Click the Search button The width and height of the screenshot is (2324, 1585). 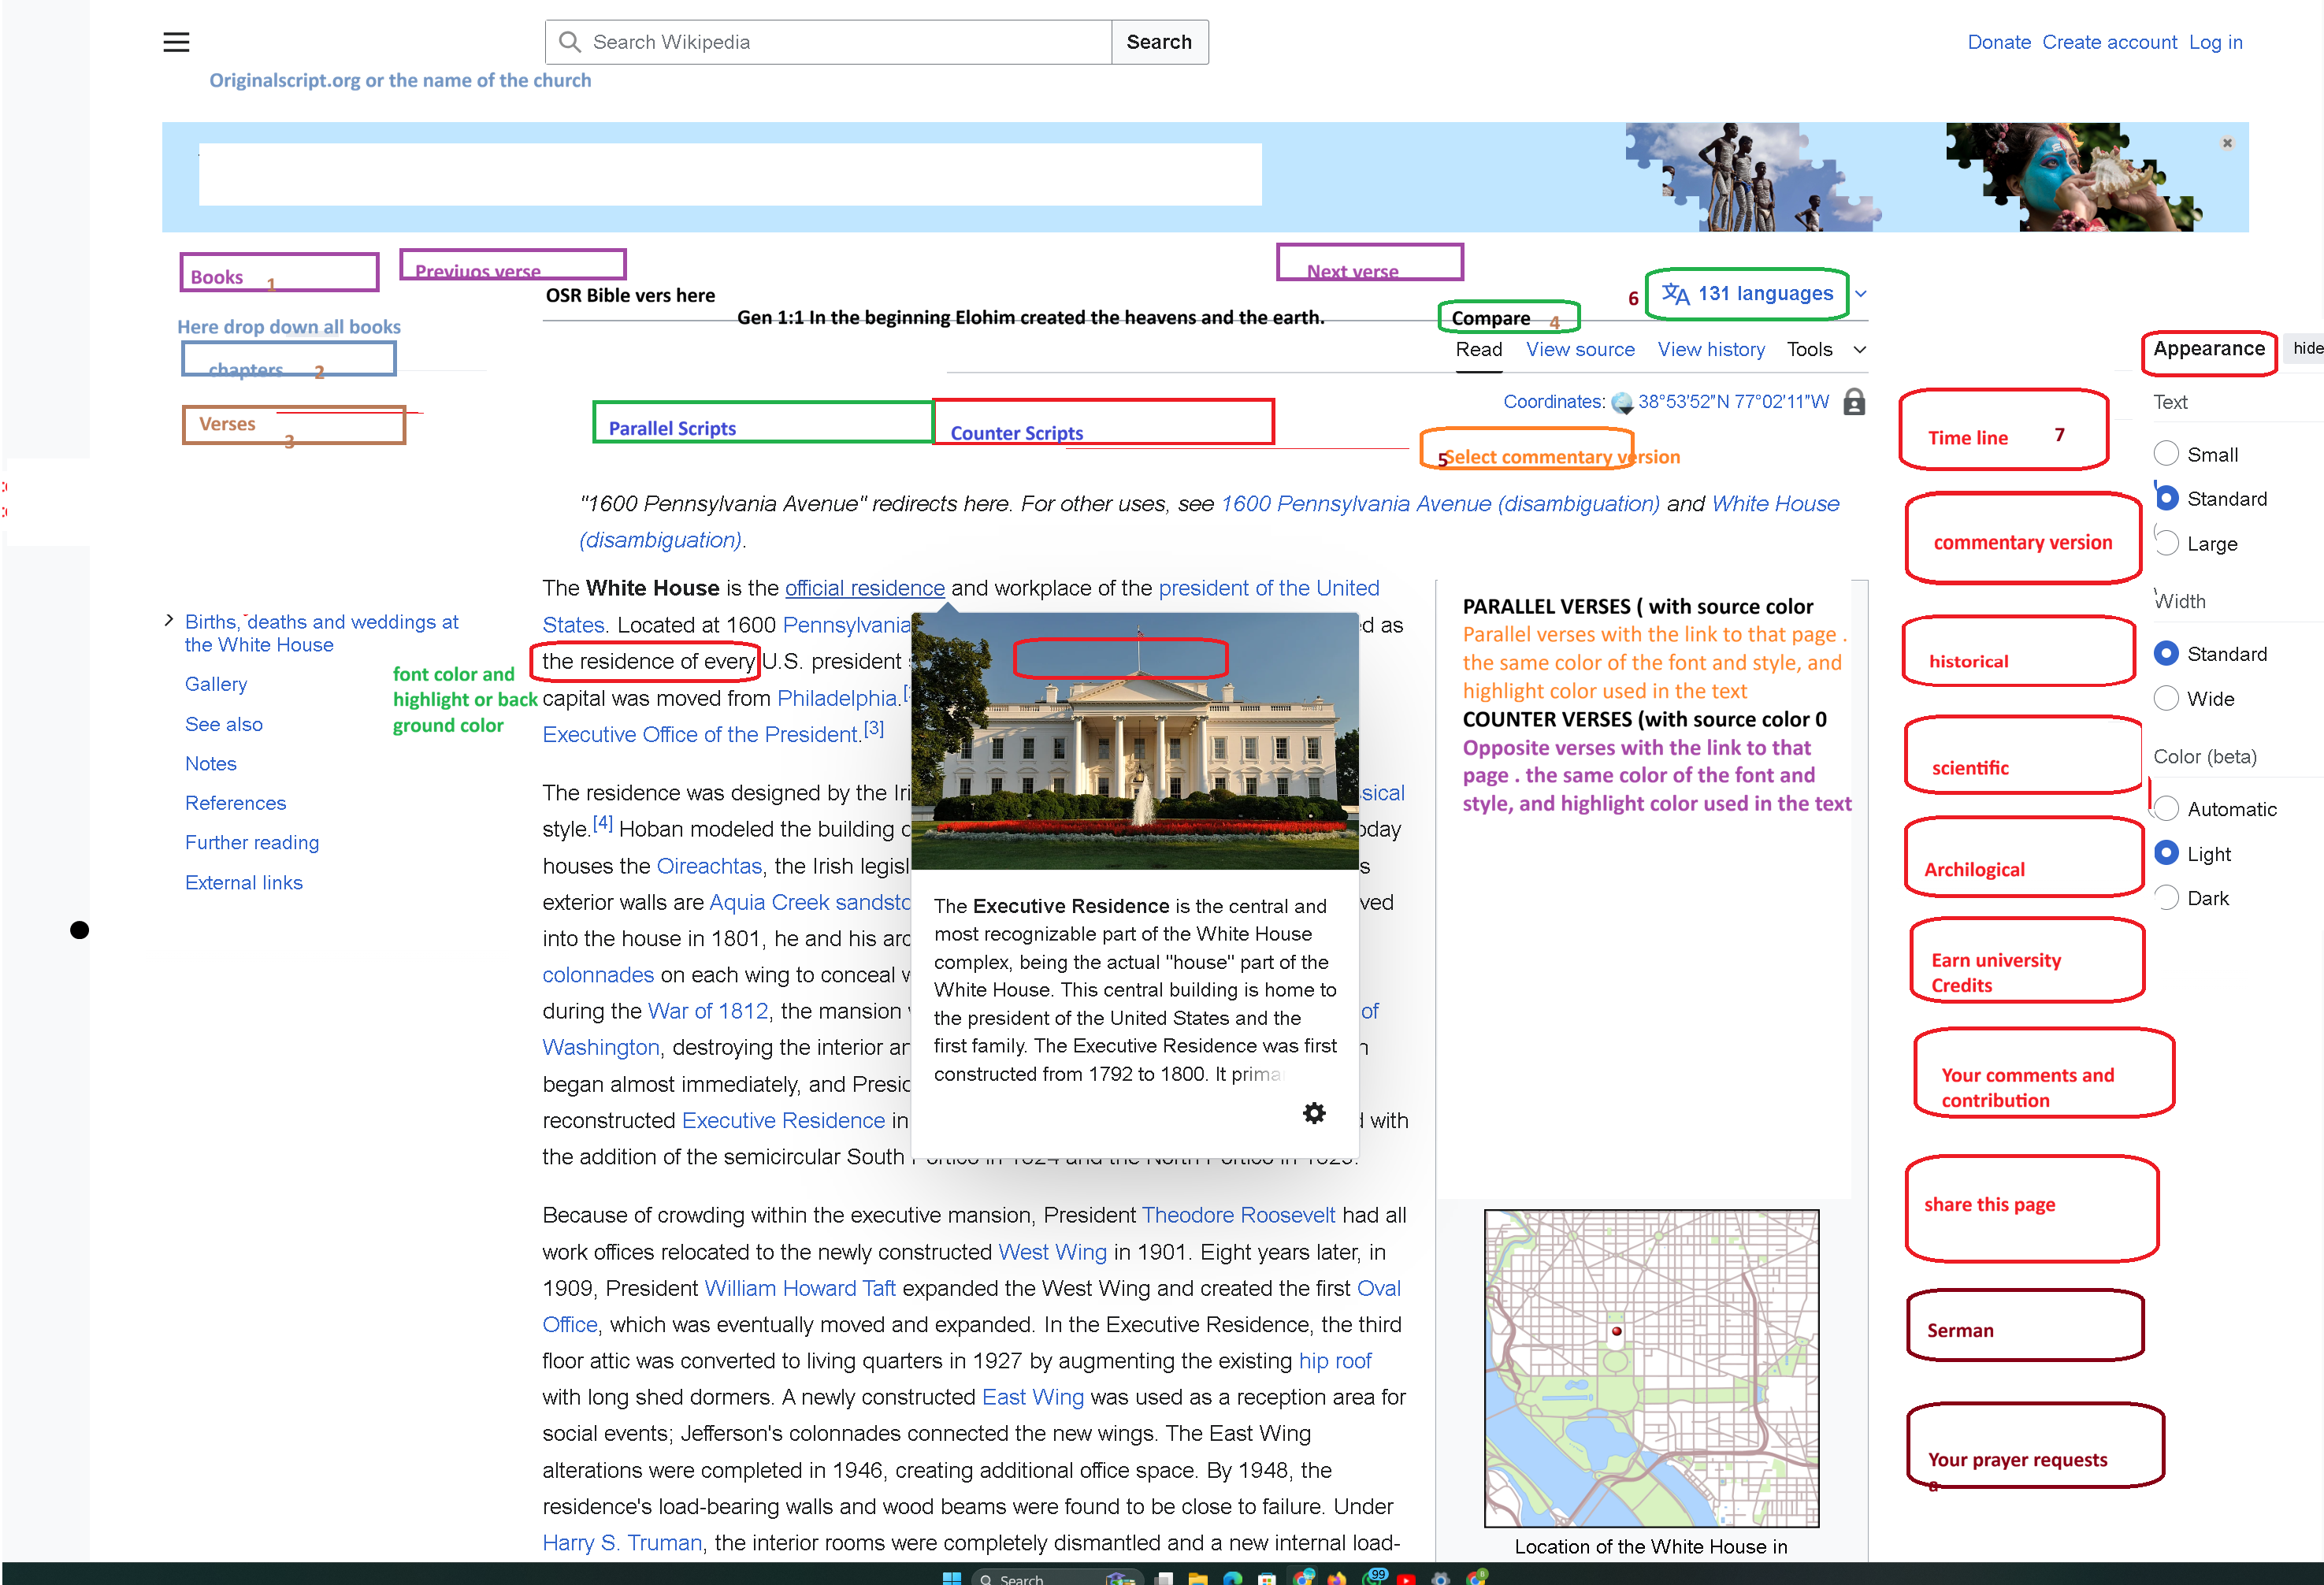pos(1158,42)
